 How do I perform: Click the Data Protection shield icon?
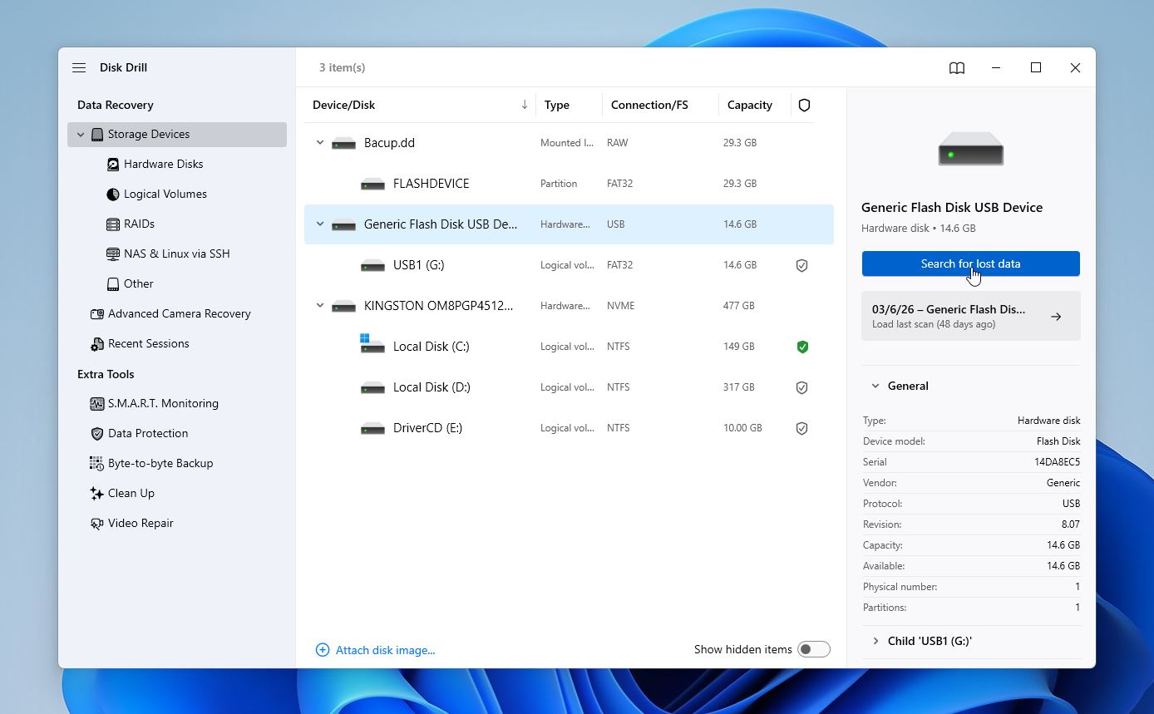(x=97, y=434)
